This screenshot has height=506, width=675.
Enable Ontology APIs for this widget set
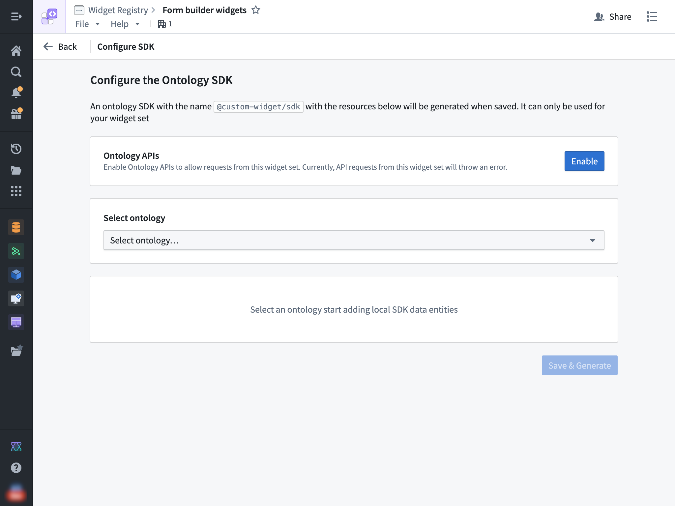coord(584,161)
